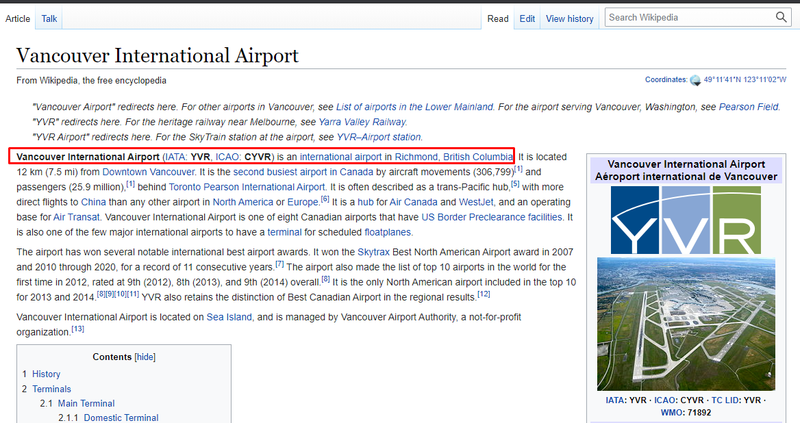
Task: Open the Air Transat link
Action: (x=77, y=217)
